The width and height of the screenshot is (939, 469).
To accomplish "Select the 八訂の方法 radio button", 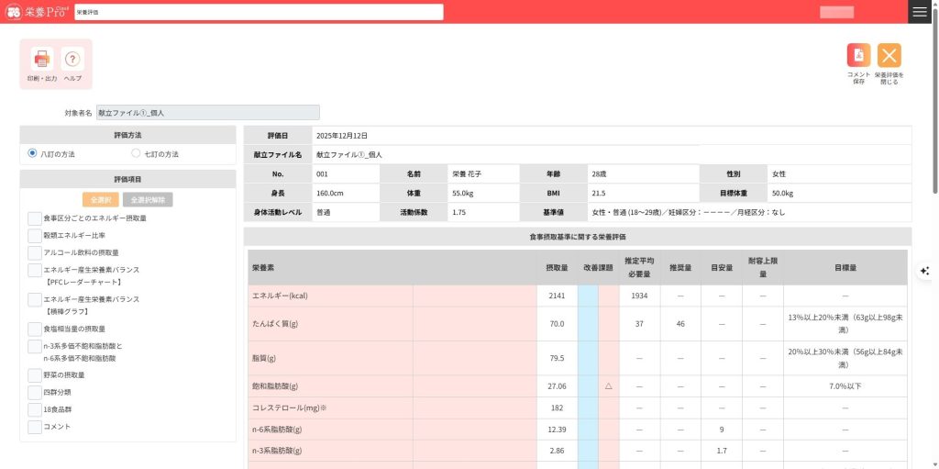I will click(x=33, y=153).
